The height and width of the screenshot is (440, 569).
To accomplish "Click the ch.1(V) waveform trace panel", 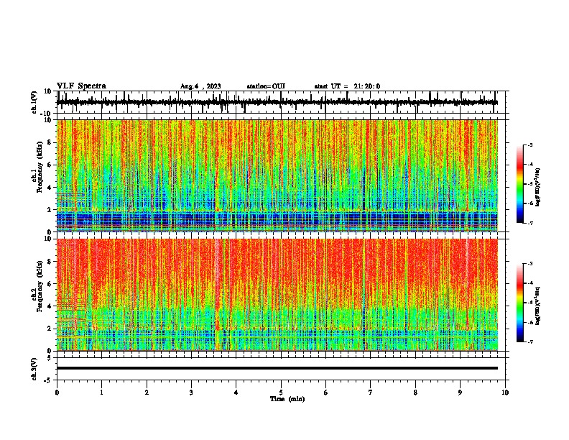I will (x=282, y=102).
